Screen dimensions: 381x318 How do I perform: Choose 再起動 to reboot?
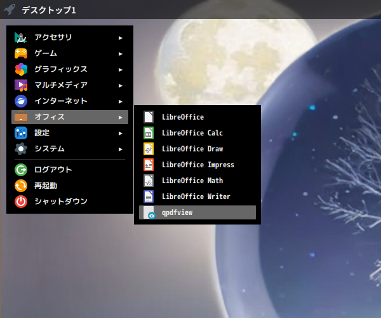tap(70, 186)
